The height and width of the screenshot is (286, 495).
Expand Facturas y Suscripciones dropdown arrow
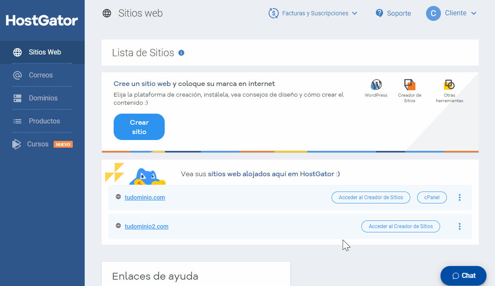(x=355, y=13)
